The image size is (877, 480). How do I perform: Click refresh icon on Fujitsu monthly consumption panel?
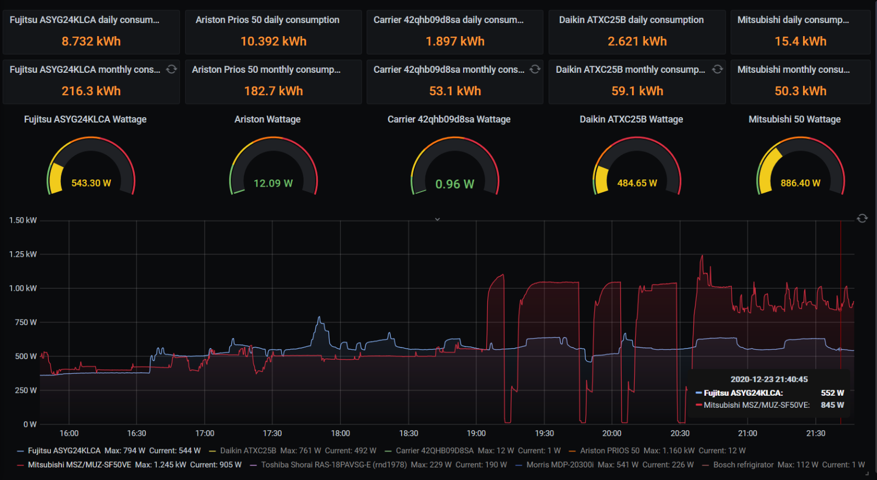(x=172, y=69)
